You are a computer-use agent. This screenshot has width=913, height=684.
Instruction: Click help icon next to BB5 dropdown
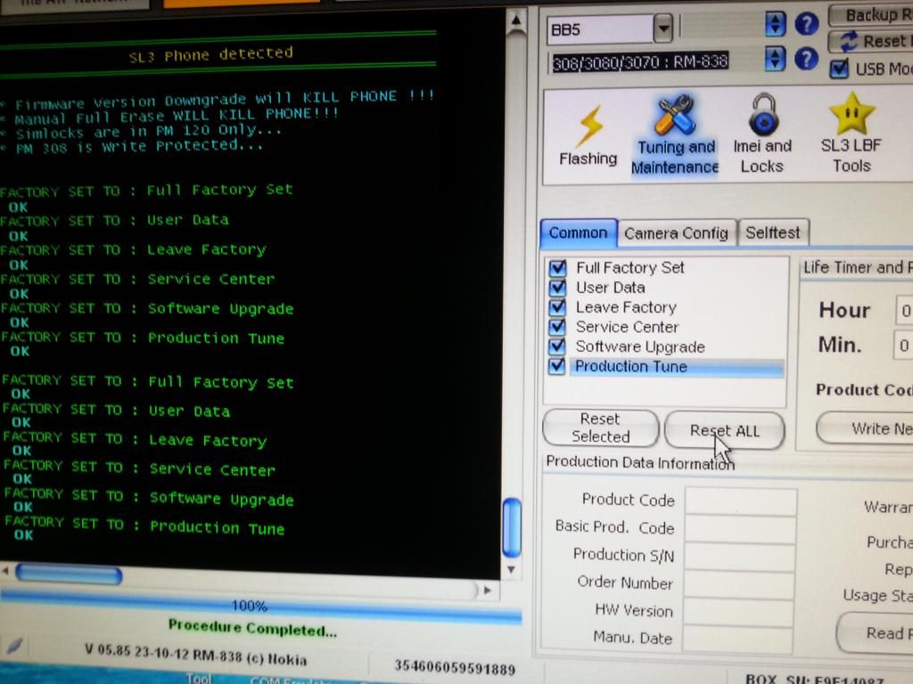[x=806, y=25]
